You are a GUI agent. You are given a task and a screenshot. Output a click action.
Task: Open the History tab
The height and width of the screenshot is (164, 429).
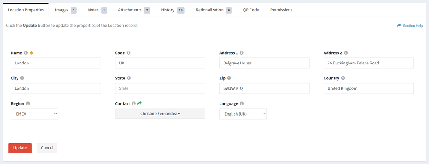tap(172, 10)
